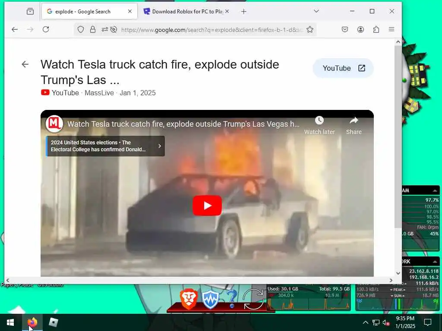Expand the 2024 United States elections info card
Viewport: 442px width, 331px height.
coord(105,146)
